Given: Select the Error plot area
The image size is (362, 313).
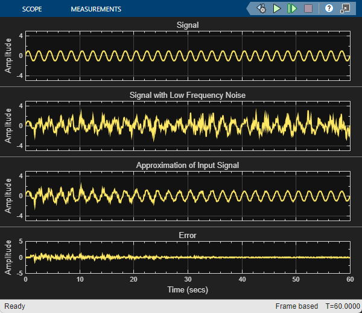Looking at the screenshot, I should (188, 257).
